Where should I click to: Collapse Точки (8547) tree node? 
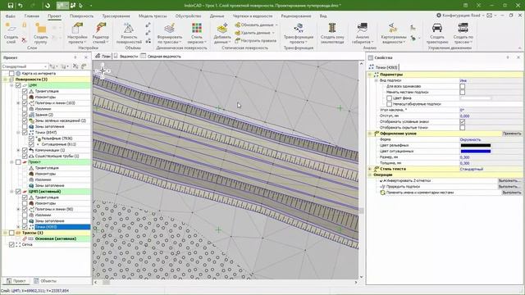pyautogui.click(x=18, y=133)
